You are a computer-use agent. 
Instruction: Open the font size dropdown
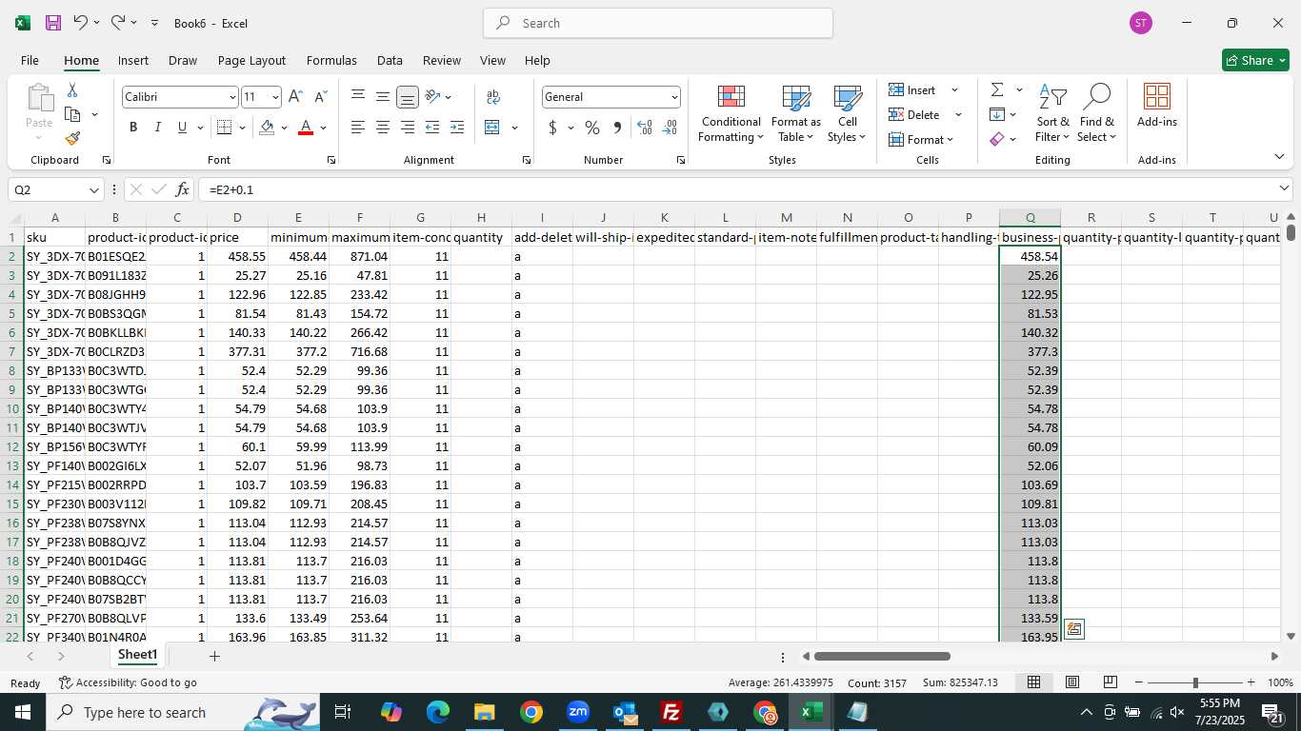click(275, 97)
